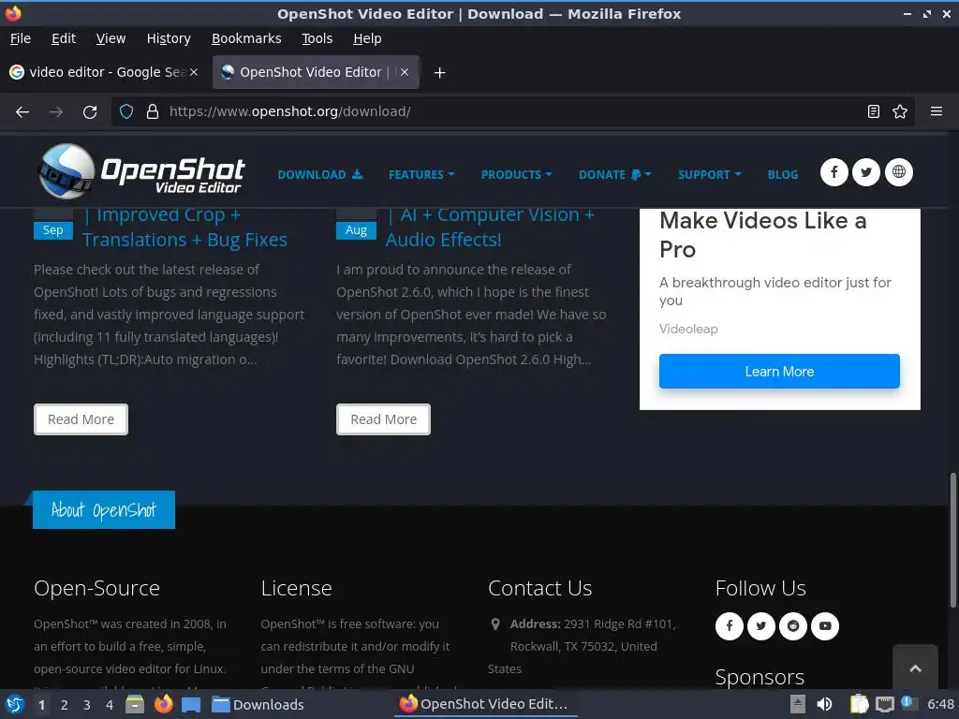Screen dimensions: 959x719
Task: Launch the file manager icon in the taskbar
Action: click(135, 704)
